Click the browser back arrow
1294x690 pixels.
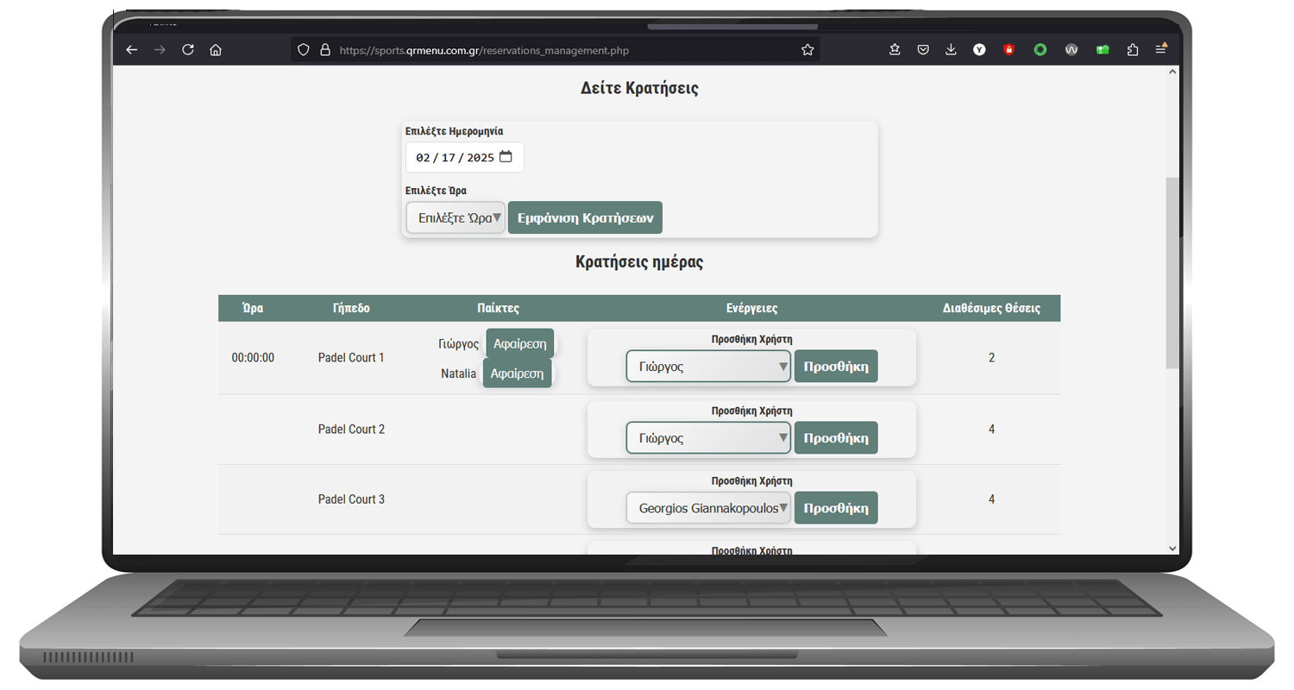pyautogui.click(x=132, y=50)
